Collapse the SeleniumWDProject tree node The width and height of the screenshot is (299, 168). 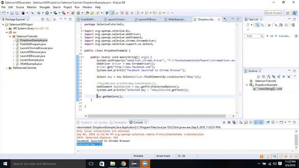(x=3, y=25)
